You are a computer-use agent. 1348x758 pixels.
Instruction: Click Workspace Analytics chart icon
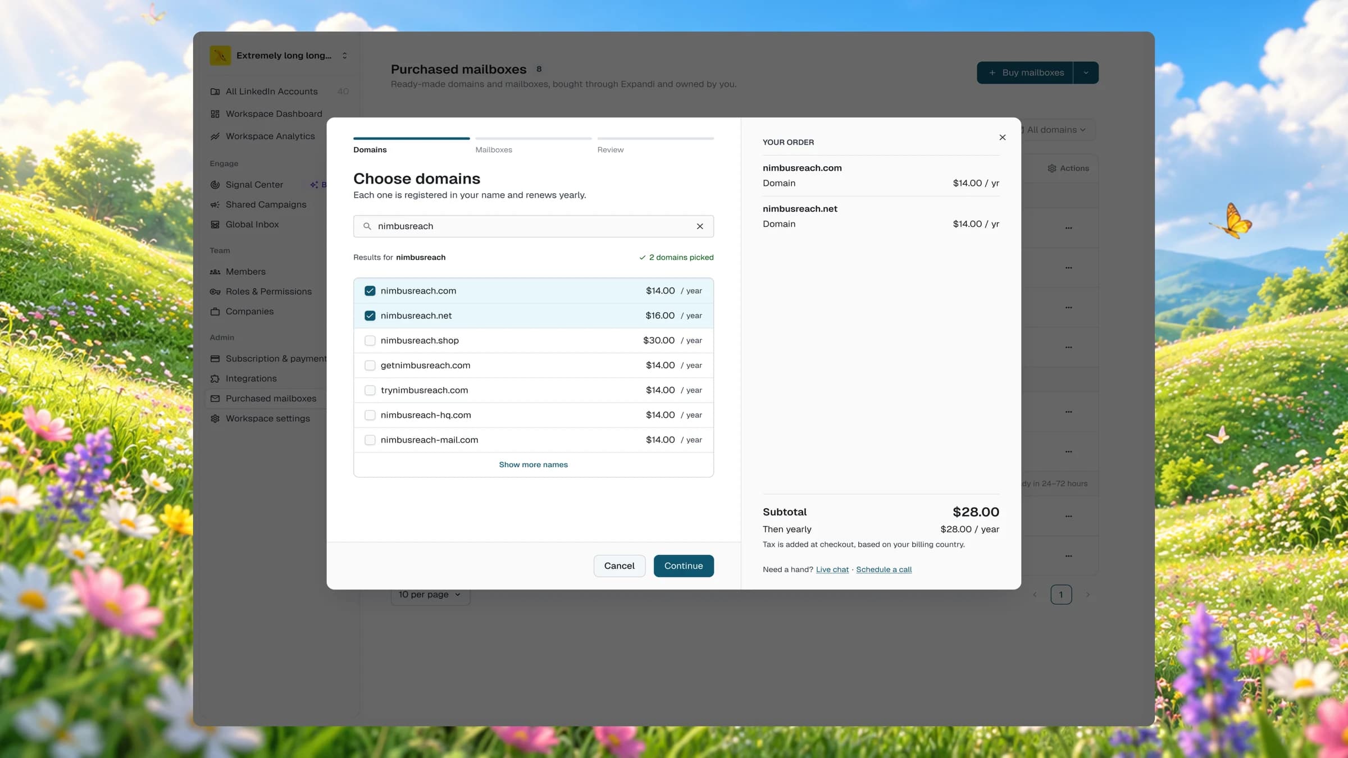point(215,136)
